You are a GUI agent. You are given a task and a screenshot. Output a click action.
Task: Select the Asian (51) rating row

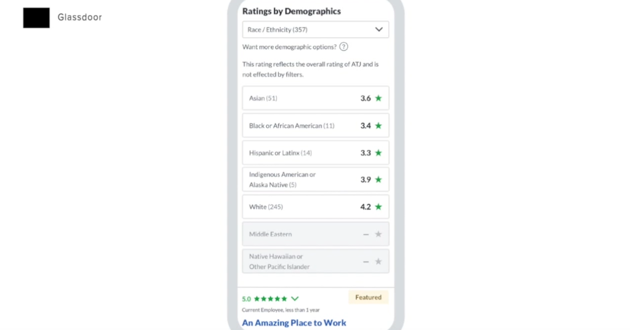[x=316, y=98]
